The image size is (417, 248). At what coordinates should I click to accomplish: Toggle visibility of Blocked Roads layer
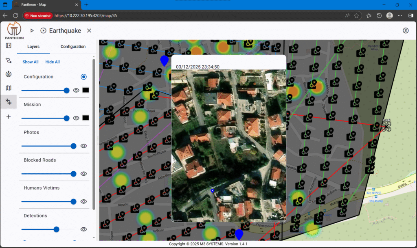pos(84,174)
